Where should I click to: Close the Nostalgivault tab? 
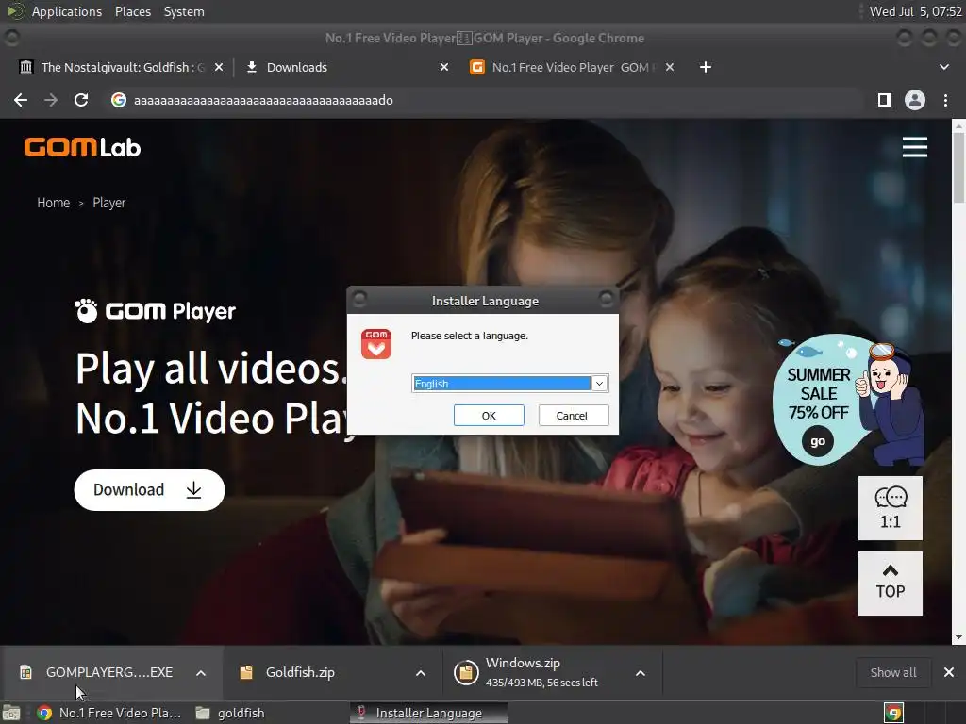click(x=219, y=67)
